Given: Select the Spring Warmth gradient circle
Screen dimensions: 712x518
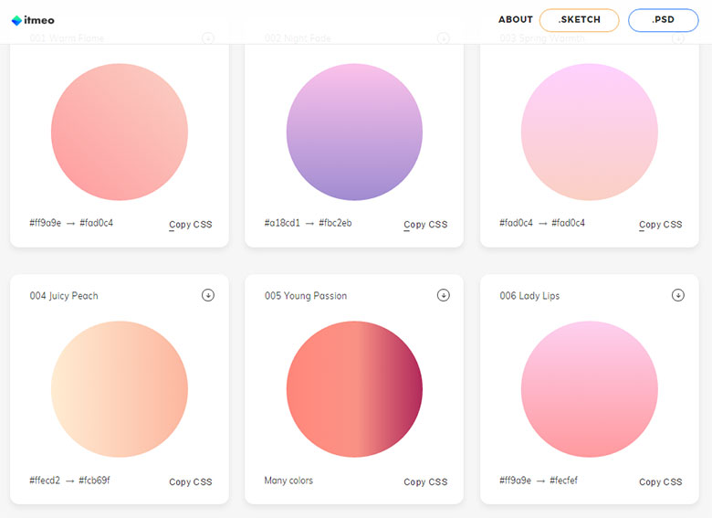Looking at the screenshot, I should pyautogui.click(x=590, y=132).
